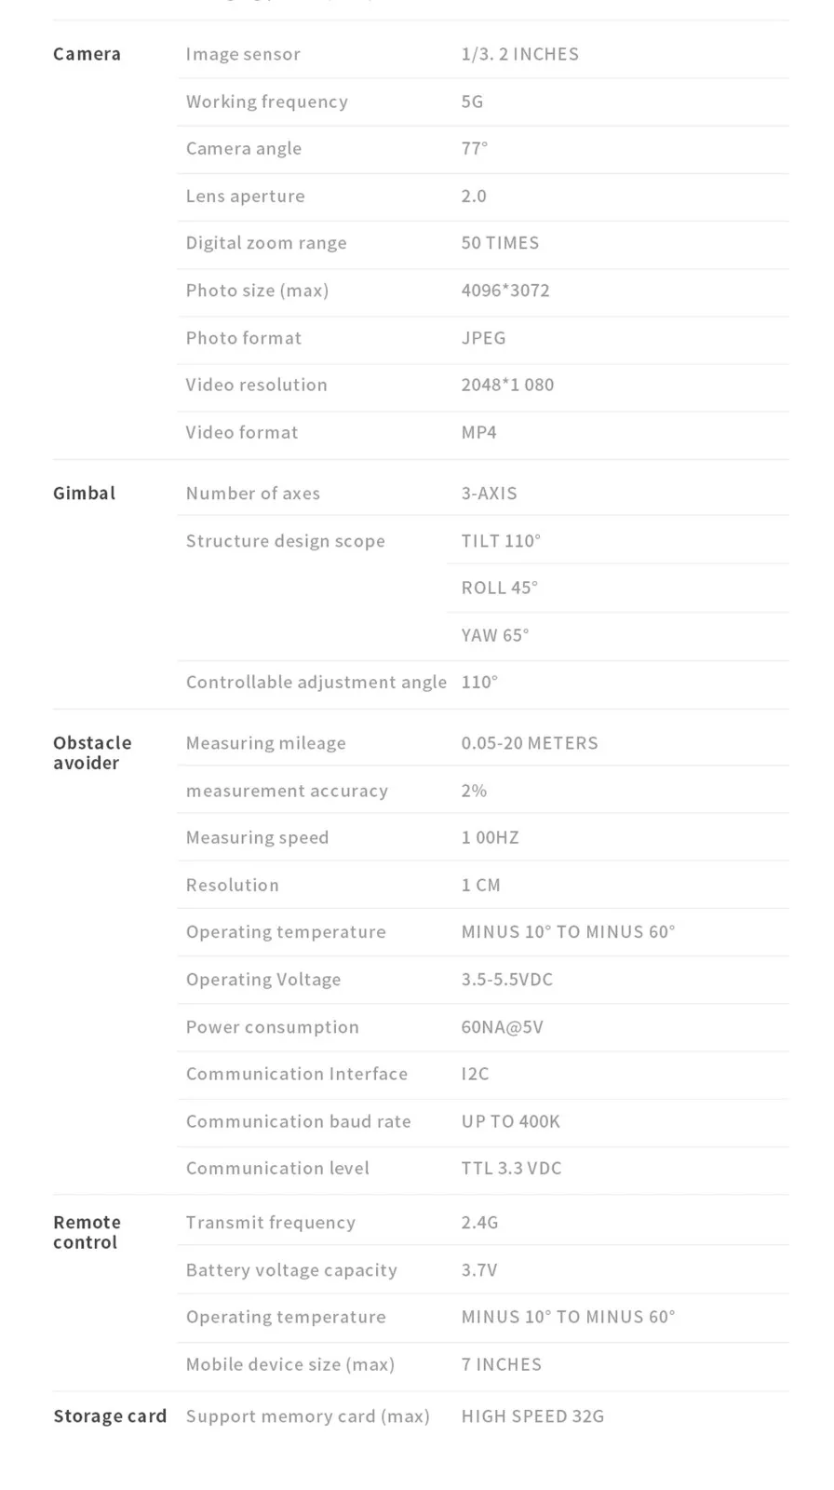This screenshot has height=1490, width=834.
Task: Select the UP TO 400K value
Action: point(510,1121)
